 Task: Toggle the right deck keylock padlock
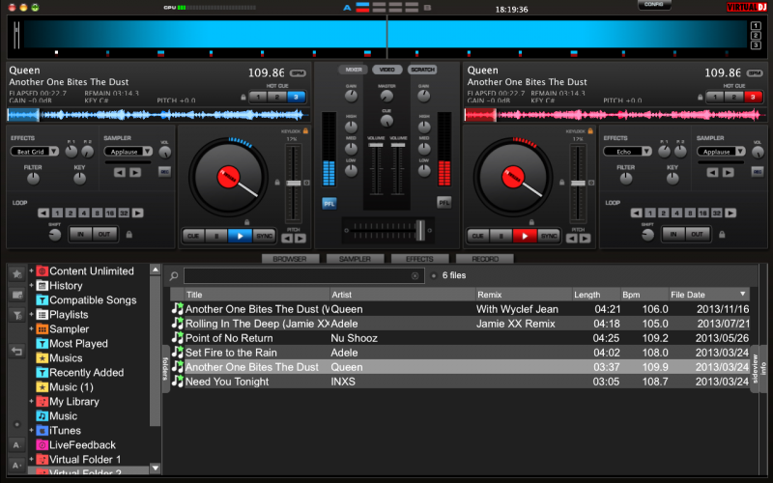tap(589, 130)
